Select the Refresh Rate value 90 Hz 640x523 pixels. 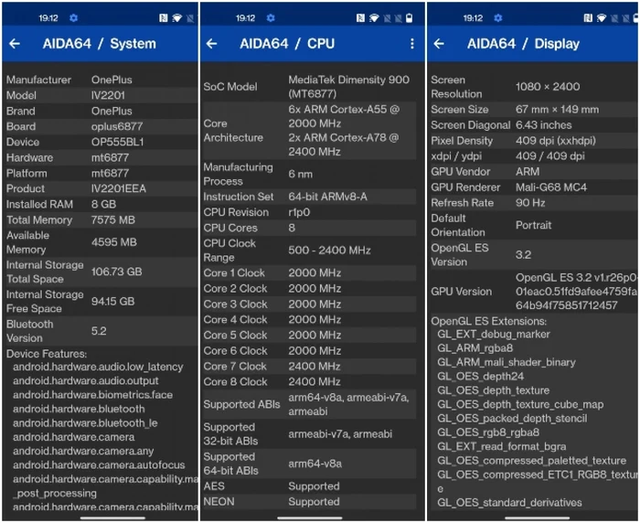pos(530,203)
